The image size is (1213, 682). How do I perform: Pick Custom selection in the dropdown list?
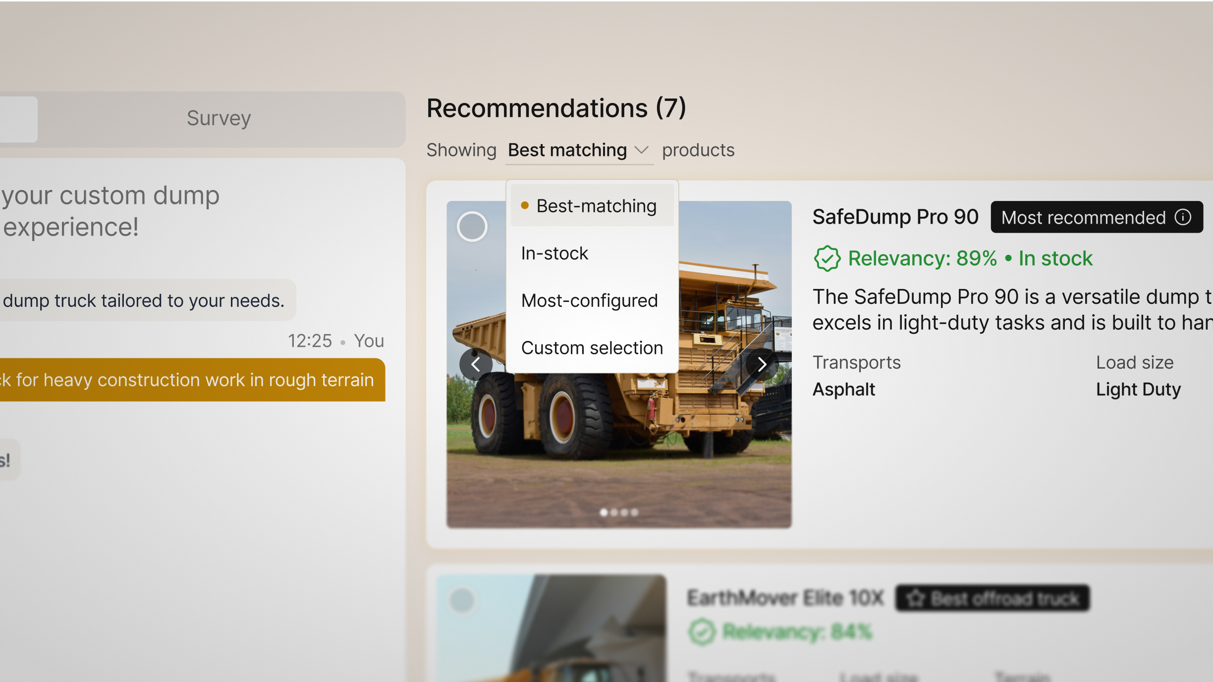tap(592, 348)
